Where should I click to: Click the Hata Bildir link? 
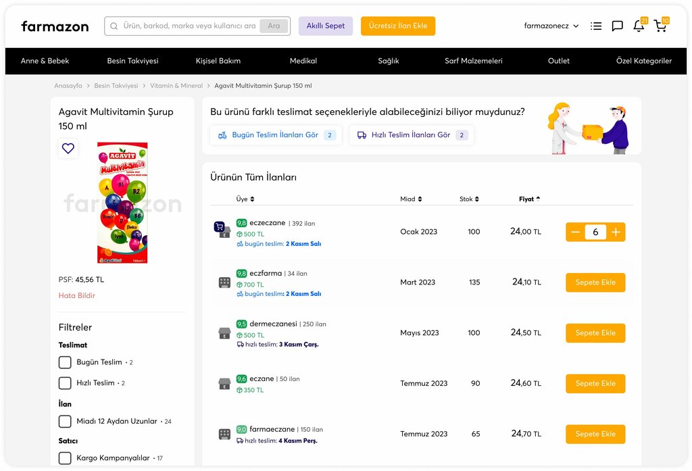[x=77, y=296]
